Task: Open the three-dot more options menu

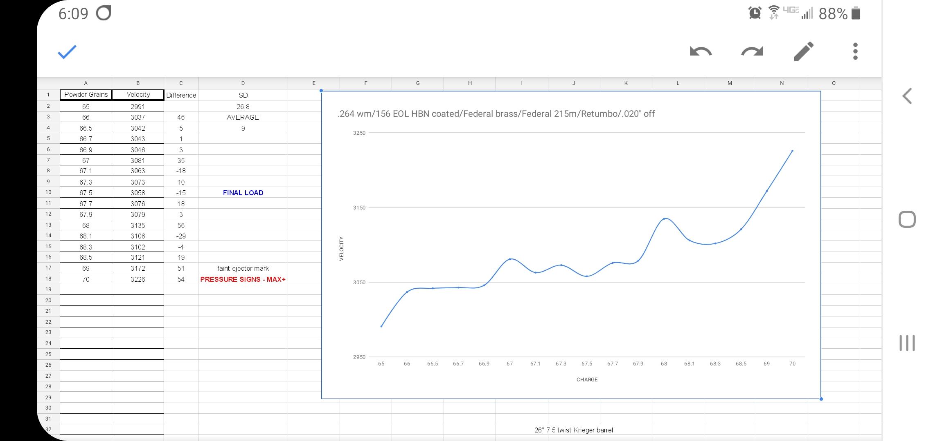Action: point(855,51)
